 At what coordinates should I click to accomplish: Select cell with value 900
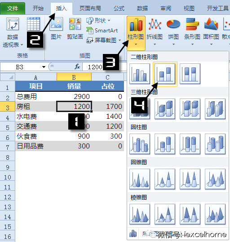(74, 136)
